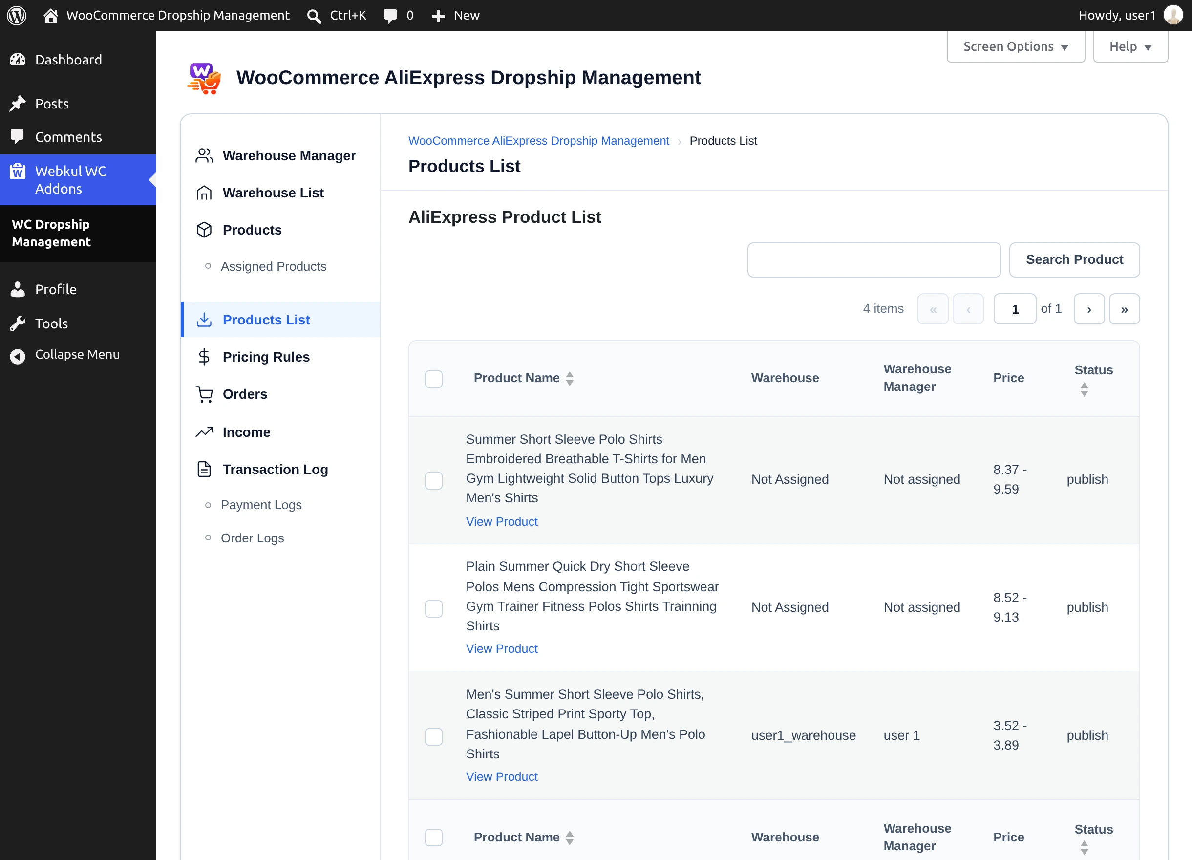The image size is (1192, 860).
Task: Open the WC Dropship Management submenu
Action: click(x=51, y=234)
